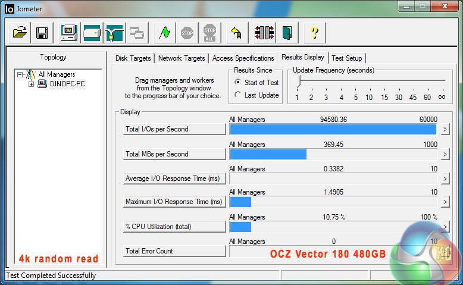Image resolution: width=463 pixels, height=285 pixels.
Task: Stop current test icon
Action: pyautogui.click(x=187, y=33)
